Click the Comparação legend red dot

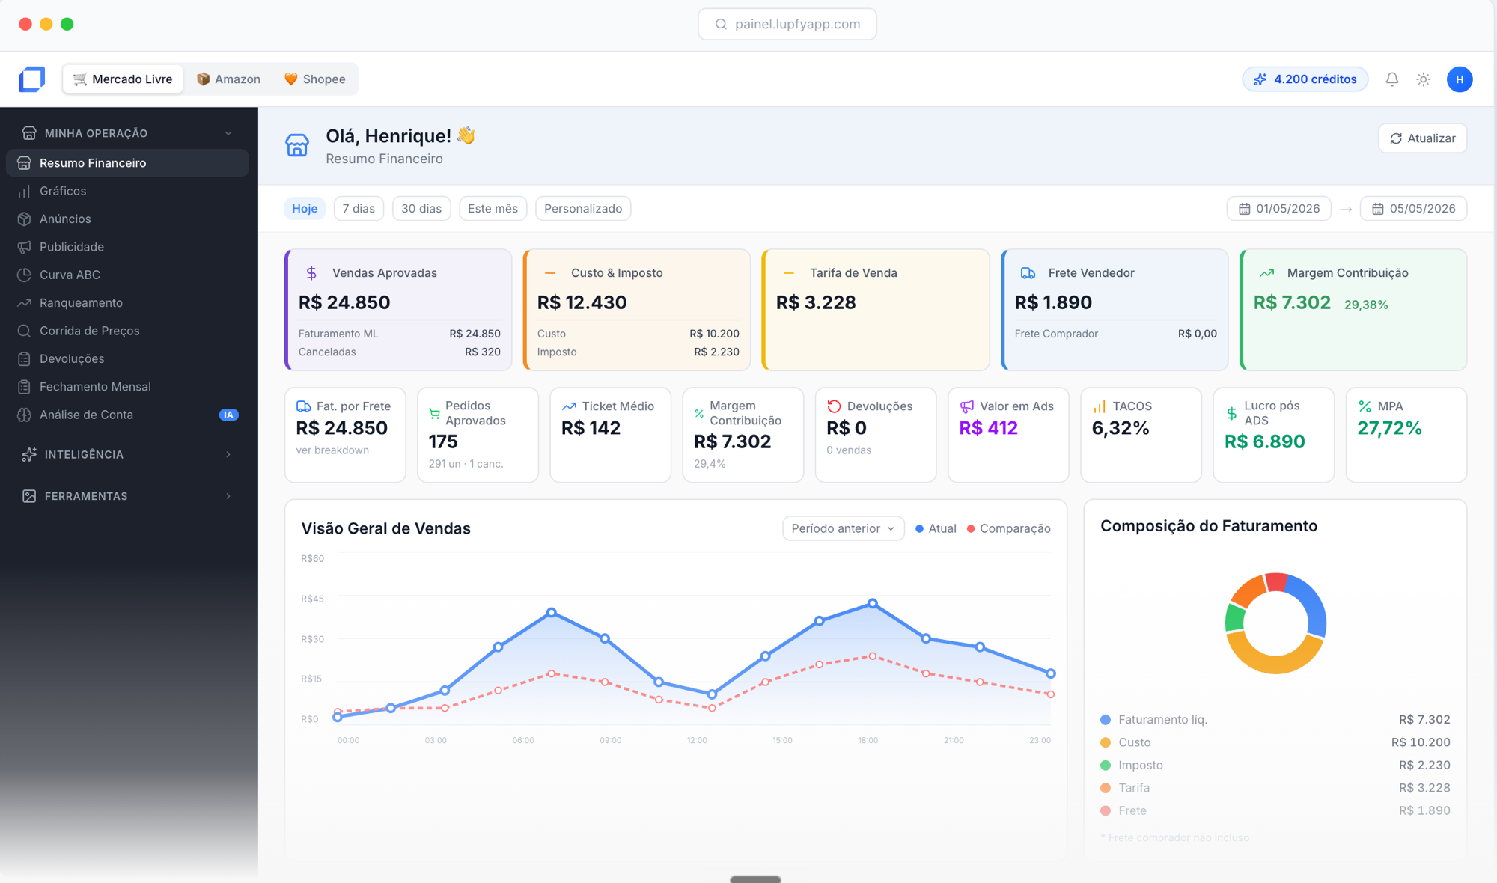click(x=971, y=529)
